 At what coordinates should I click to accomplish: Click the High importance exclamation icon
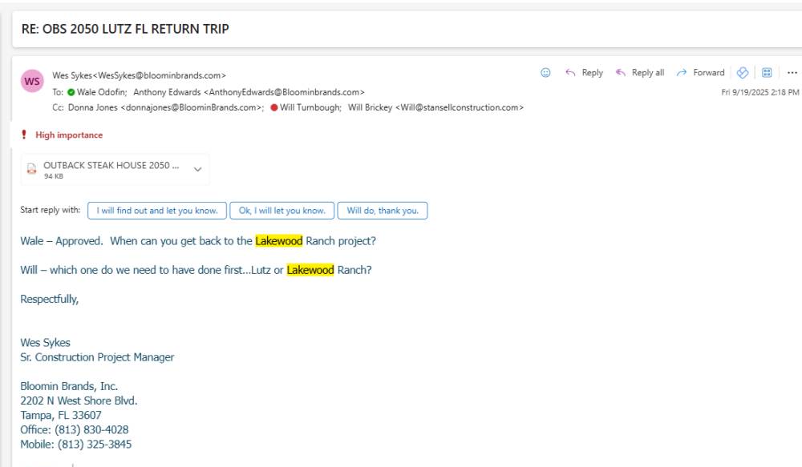24,135
